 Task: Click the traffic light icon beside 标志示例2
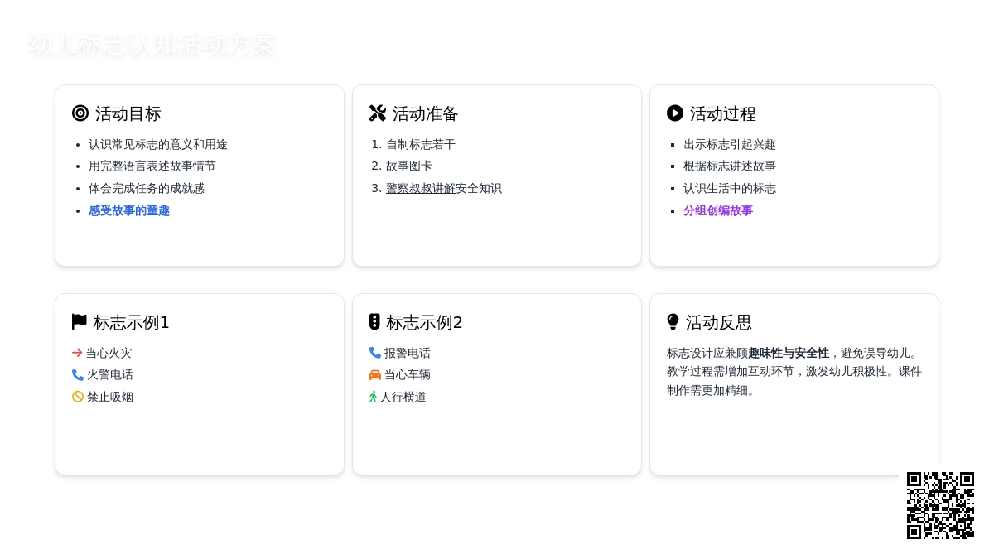[374, 322]
